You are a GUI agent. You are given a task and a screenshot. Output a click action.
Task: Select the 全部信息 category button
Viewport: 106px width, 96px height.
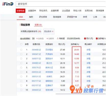coord(20,11)
